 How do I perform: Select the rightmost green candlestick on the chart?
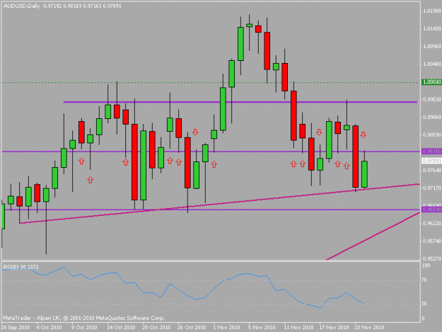tap(364, 174)
